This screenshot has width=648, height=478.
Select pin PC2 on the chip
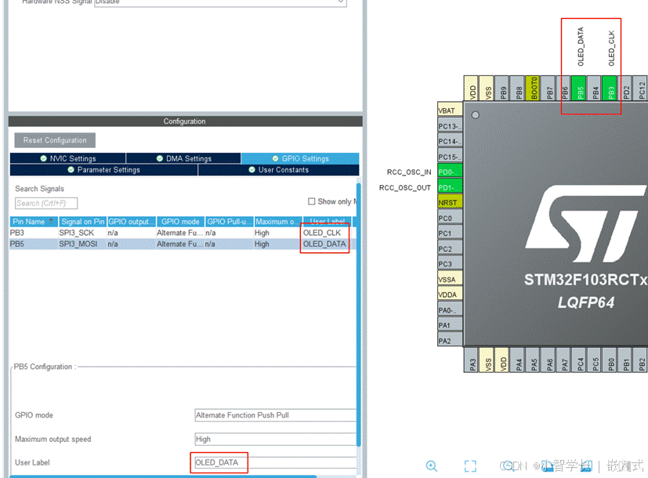(450, 248)
